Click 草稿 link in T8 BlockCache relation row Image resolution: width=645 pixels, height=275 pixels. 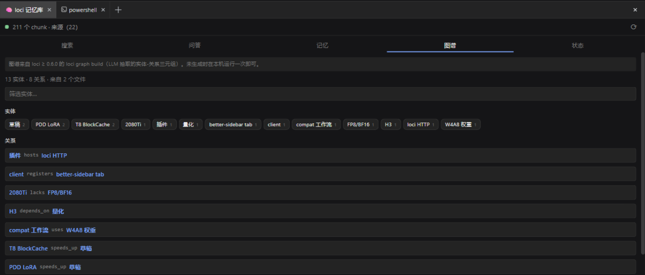tap(86, 248)
